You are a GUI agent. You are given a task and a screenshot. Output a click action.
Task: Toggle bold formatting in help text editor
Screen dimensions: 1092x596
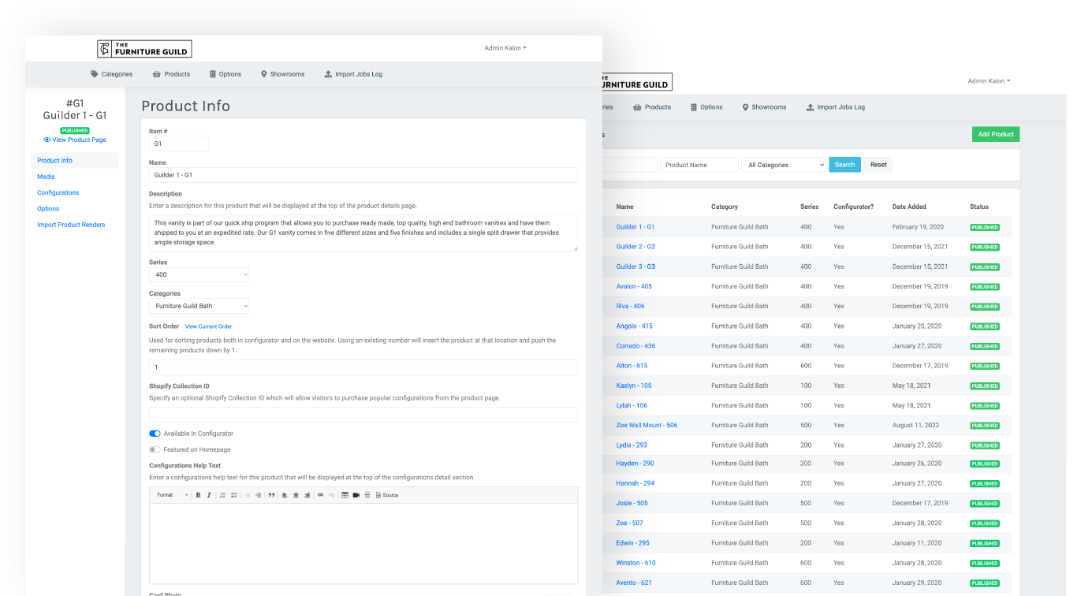coord(198,495)
